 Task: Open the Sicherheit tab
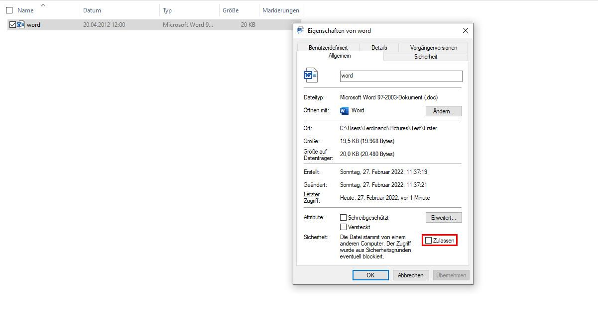(x=426, y=57)
